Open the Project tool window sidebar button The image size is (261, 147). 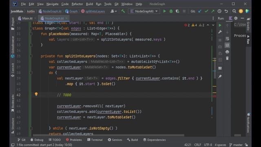pyautogui.click(x=13, y=24)
